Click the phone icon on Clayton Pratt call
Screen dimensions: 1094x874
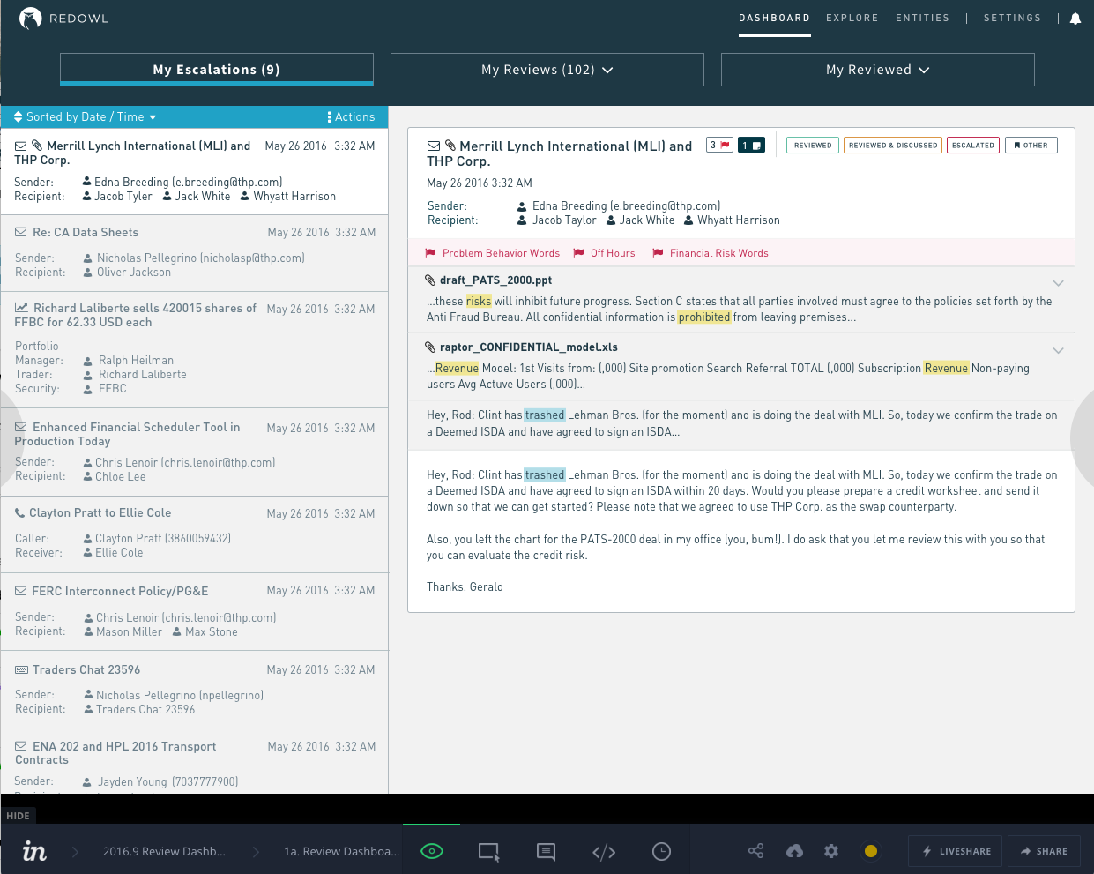[19, 512]
